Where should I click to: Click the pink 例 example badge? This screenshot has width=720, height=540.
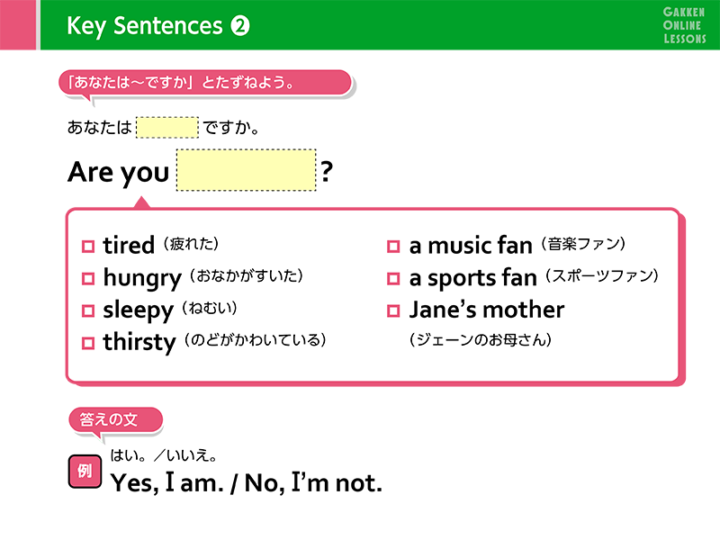click(85, 471)
